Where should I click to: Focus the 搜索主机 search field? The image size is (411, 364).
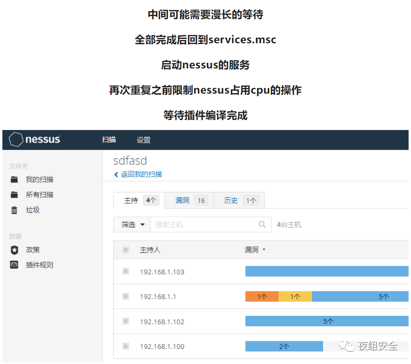coord(210,224)
